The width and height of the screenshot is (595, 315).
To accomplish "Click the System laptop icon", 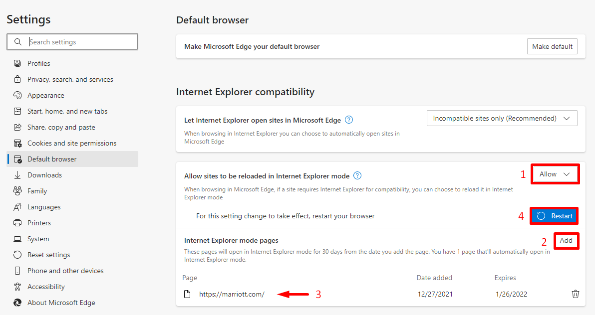I will coord(17,239).
